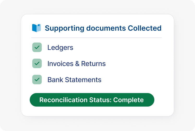
Task: Click the word "Complete" on the green pill
Action: [x=129, y=100]
